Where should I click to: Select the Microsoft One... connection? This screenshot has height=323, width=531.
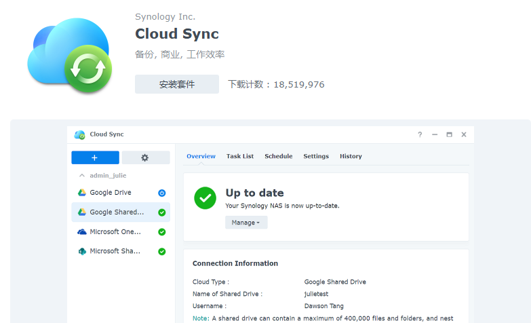pos(121,232)
